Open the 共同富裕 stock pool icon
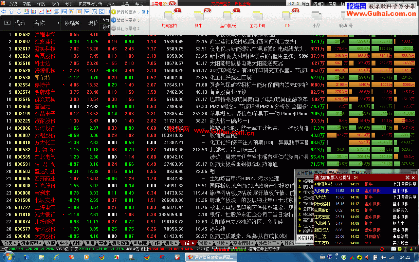 (169, 15)
